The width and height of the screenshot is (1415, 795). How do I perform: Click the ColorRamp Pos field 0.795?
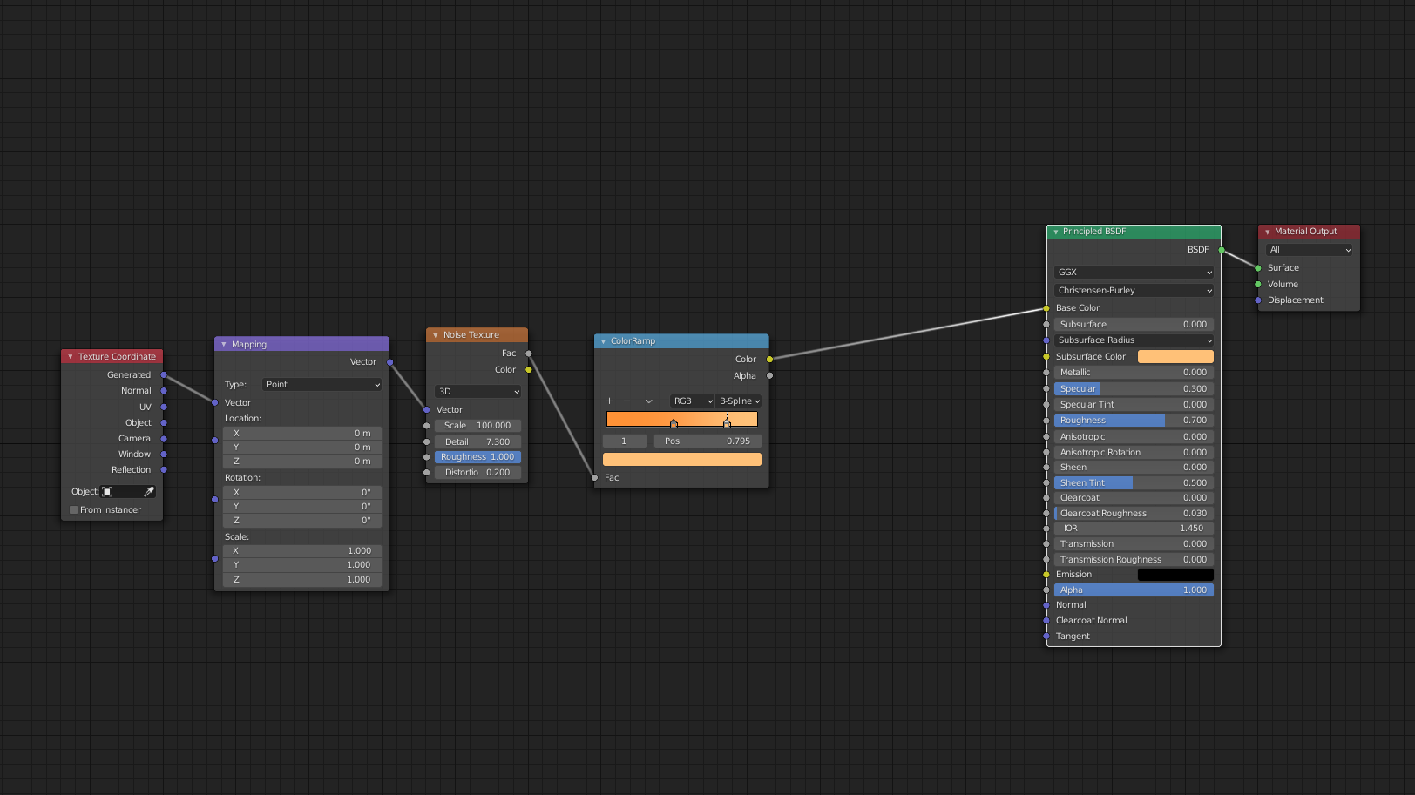[707, 441]
